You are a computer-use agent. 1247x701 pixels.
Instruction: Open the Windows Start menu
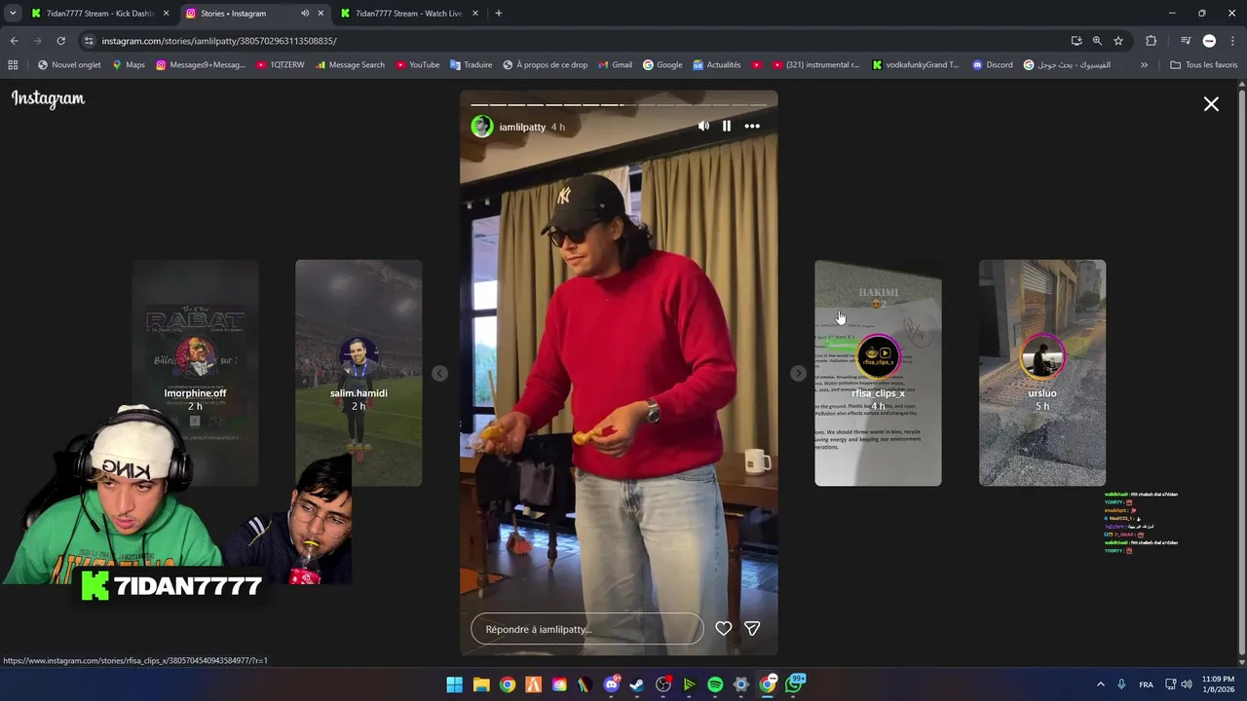coord(455,684)
